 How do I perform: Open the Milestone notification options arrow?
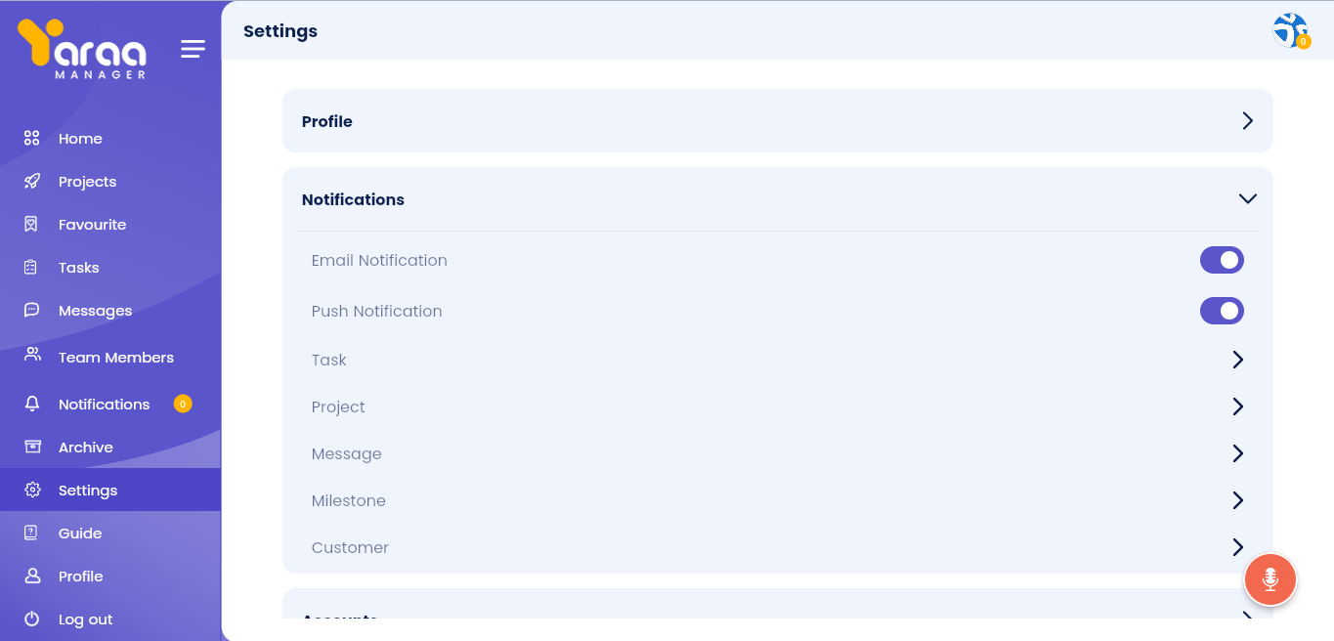1237,500
